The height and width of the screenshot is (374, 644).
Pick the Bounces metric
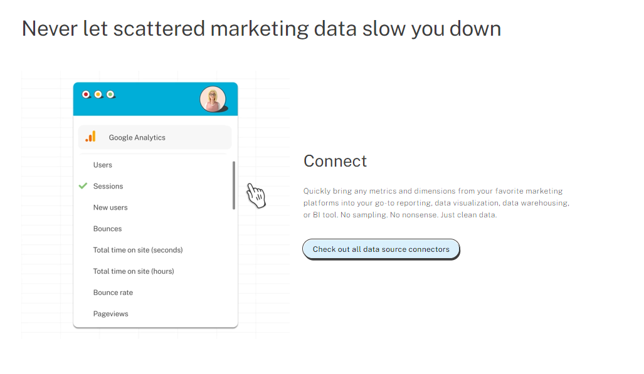point(108,229)
